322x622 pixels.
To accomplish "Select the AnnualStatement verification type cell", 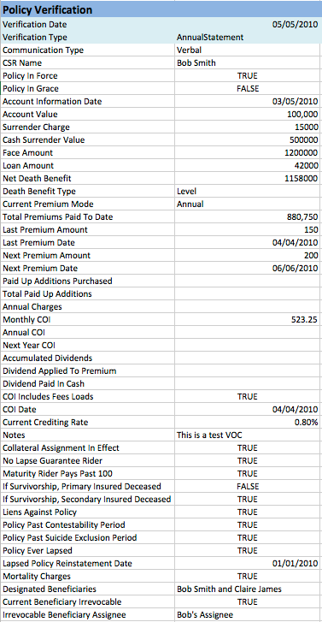I will (x=248, y=38).
